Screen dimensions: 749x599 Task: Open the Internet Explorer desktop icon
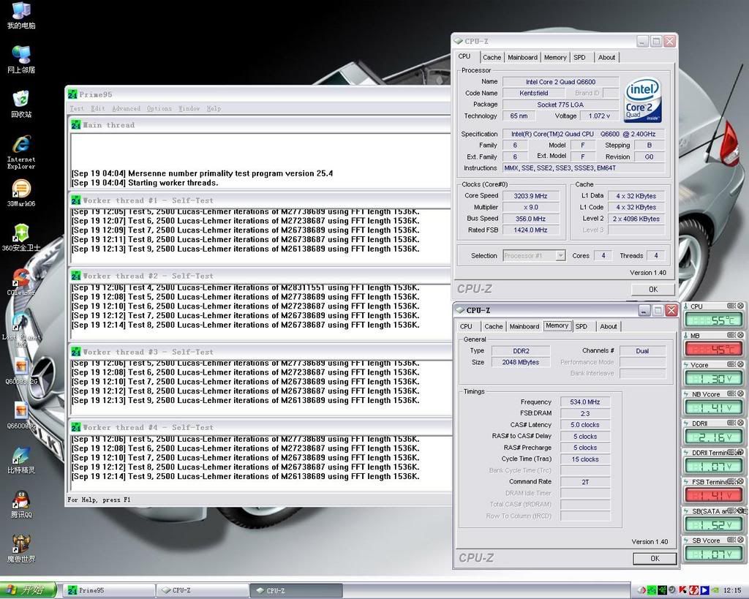(21, 144)
